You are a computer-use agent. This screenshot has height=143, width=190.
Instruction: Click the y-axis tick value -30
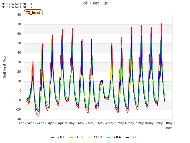click(x=19, y=119)
